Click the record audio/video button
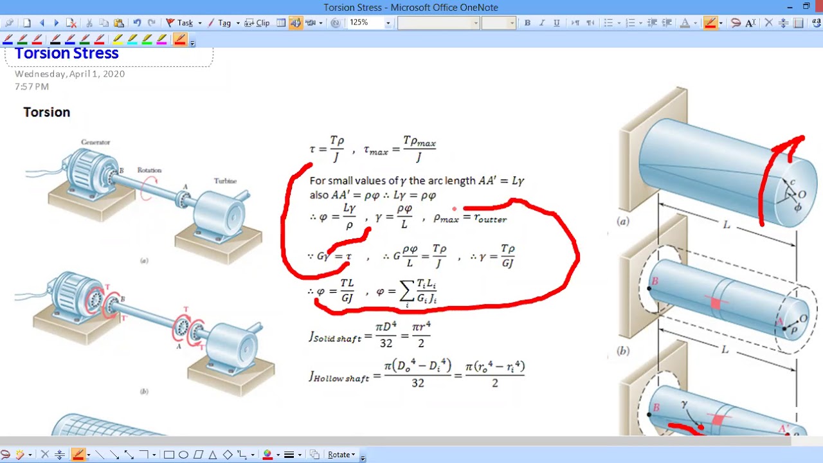This screenshot has width=823, height=463. pyautogui.click(x=311, y=23)
